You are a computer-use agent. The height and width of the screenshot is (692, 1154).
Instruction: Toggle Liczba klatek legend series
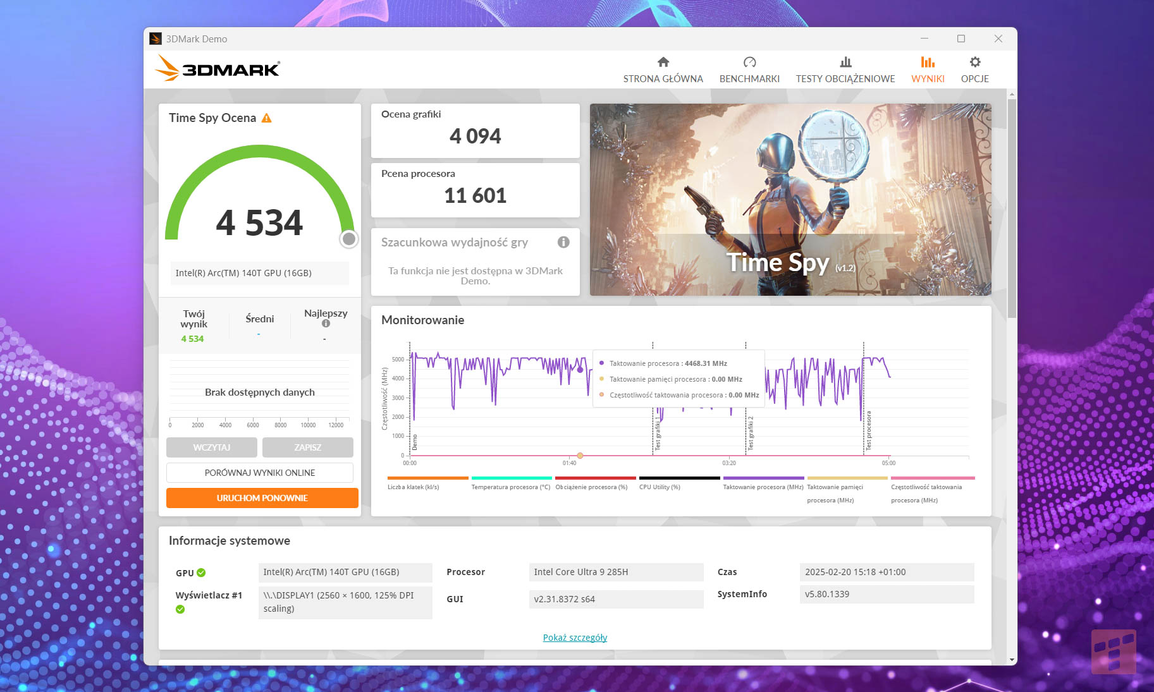pyautogui.click(x=427, y=483)
